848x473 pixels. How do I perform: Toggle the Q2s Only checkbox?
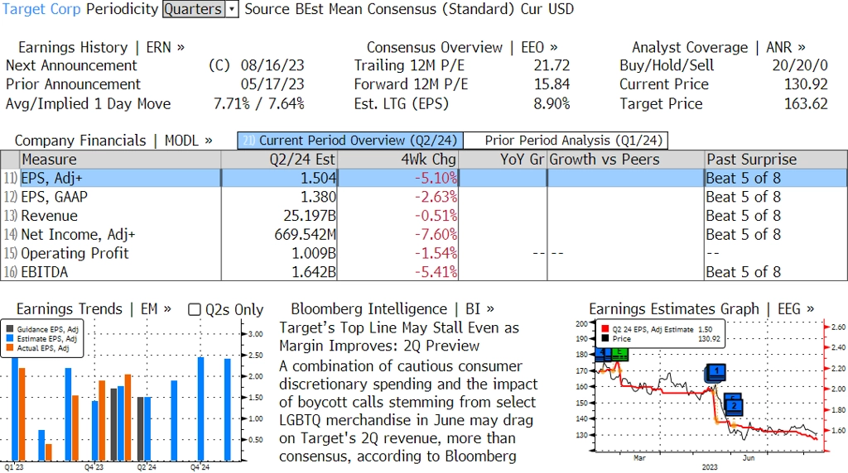click(194, 309)
